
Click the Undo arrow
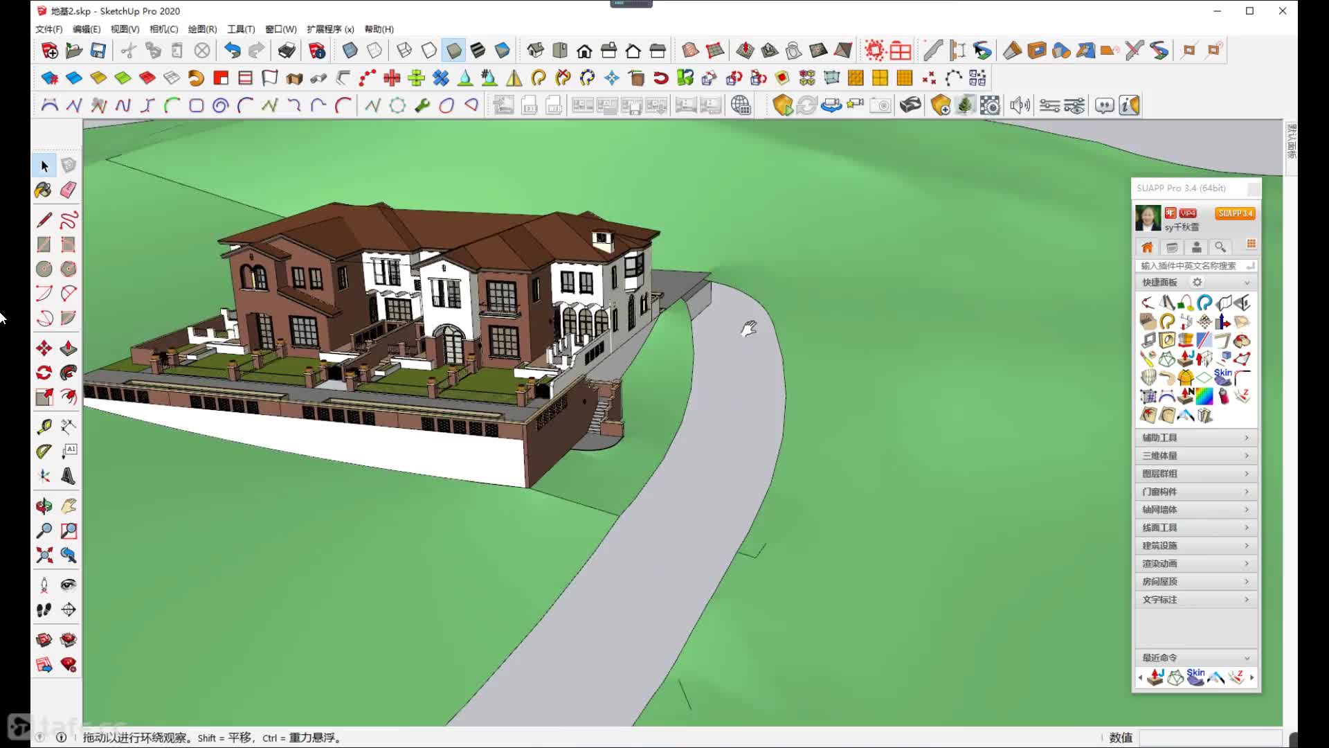pyautogui.click(x=232, y=51)
